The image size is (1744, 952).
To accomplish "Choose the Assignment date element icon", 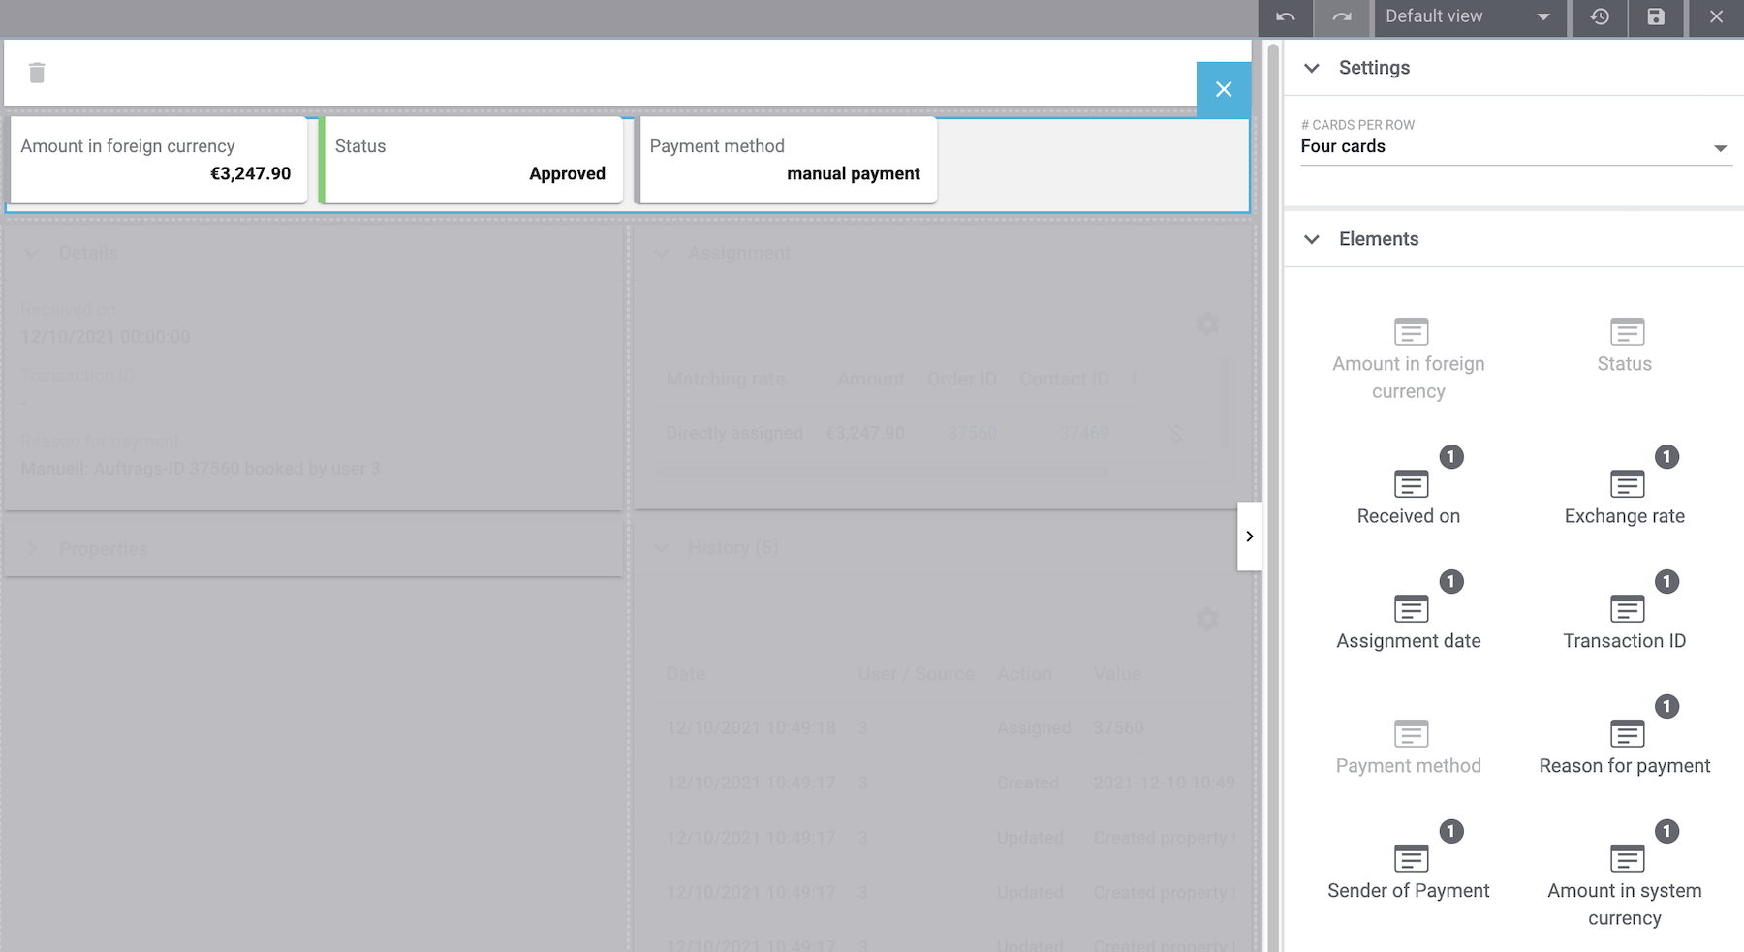I will 1411,608.
